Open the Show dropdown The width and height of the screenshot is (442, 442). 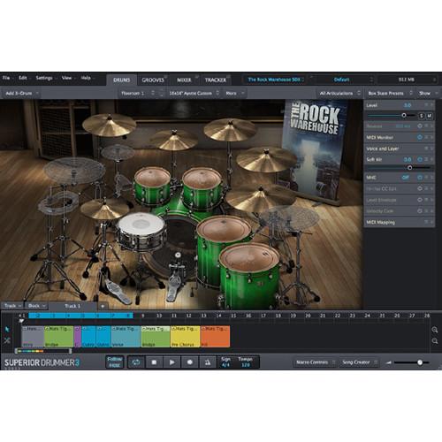click(428, 93)
